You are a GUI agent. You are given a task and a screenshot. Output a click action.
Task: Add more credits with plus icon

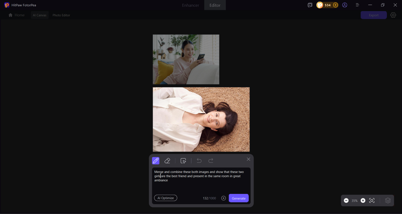(x=335, y=5)
